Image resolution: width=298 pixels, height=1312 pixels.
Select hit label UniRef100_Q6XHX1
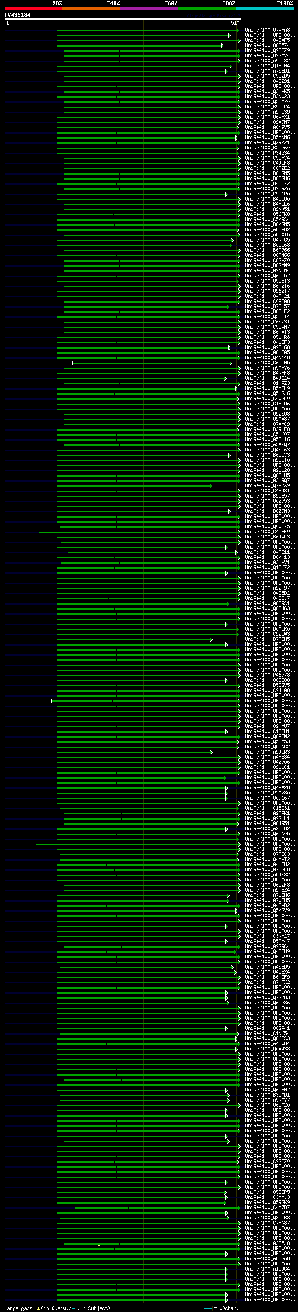(267, 117)
